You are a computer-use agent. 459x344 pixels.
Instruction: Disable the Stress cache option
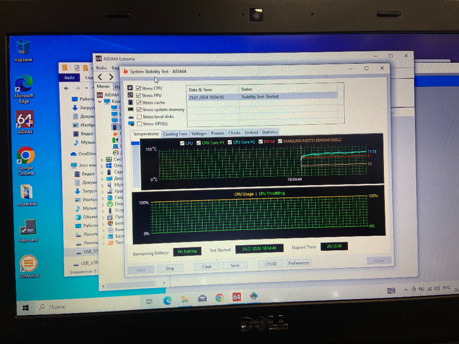click(x=139, y=102)
